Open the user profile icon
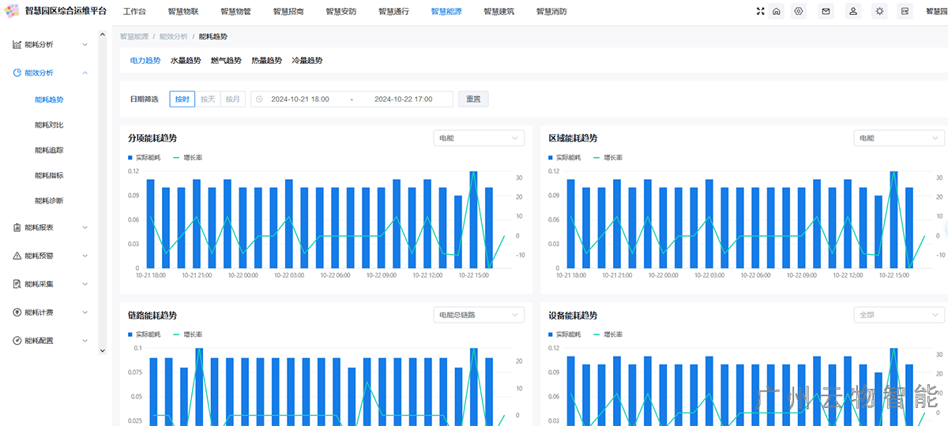This screenshot has height=426, width=948. (852, 12)
